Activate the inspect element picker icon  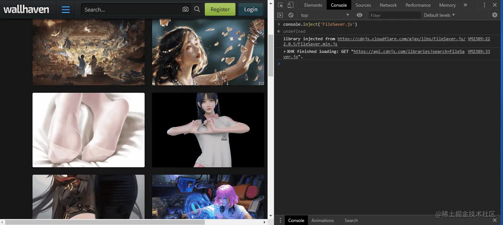tap(281, 5)
